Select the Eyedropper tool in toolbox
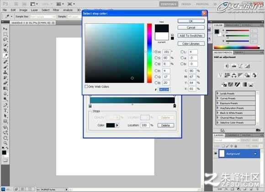 [x=5, y=56]
